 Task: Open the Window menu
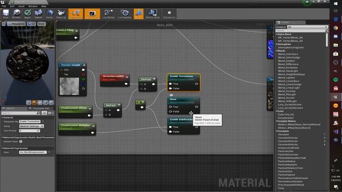click(x=33, y=6)
